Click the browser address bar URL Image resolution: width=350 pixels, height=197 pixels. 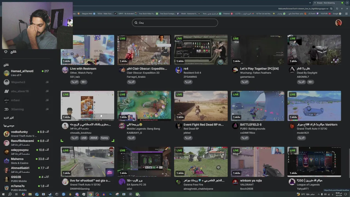click(x=303, y=8)
